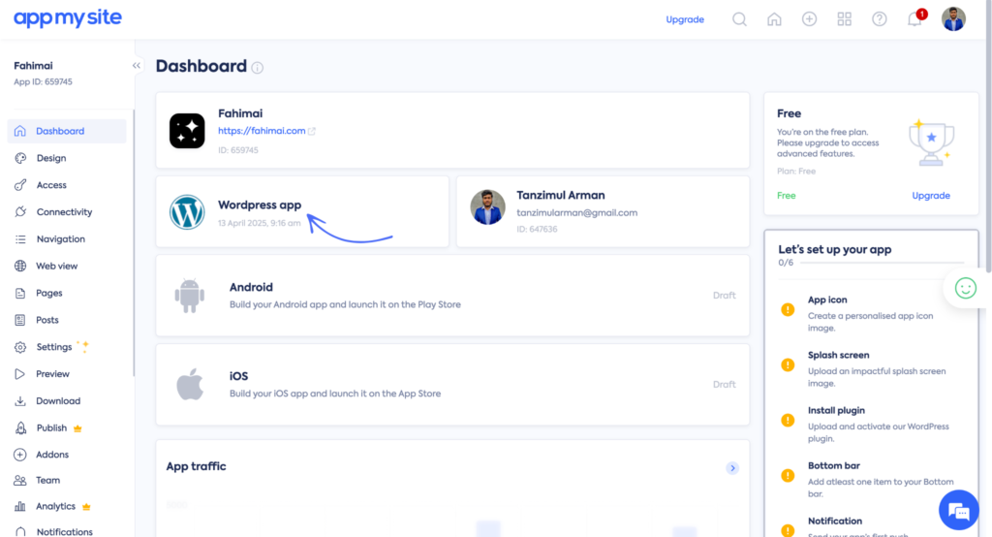Select Dashboard in sidebar
The image size is (992, 537).
(67, 131)
